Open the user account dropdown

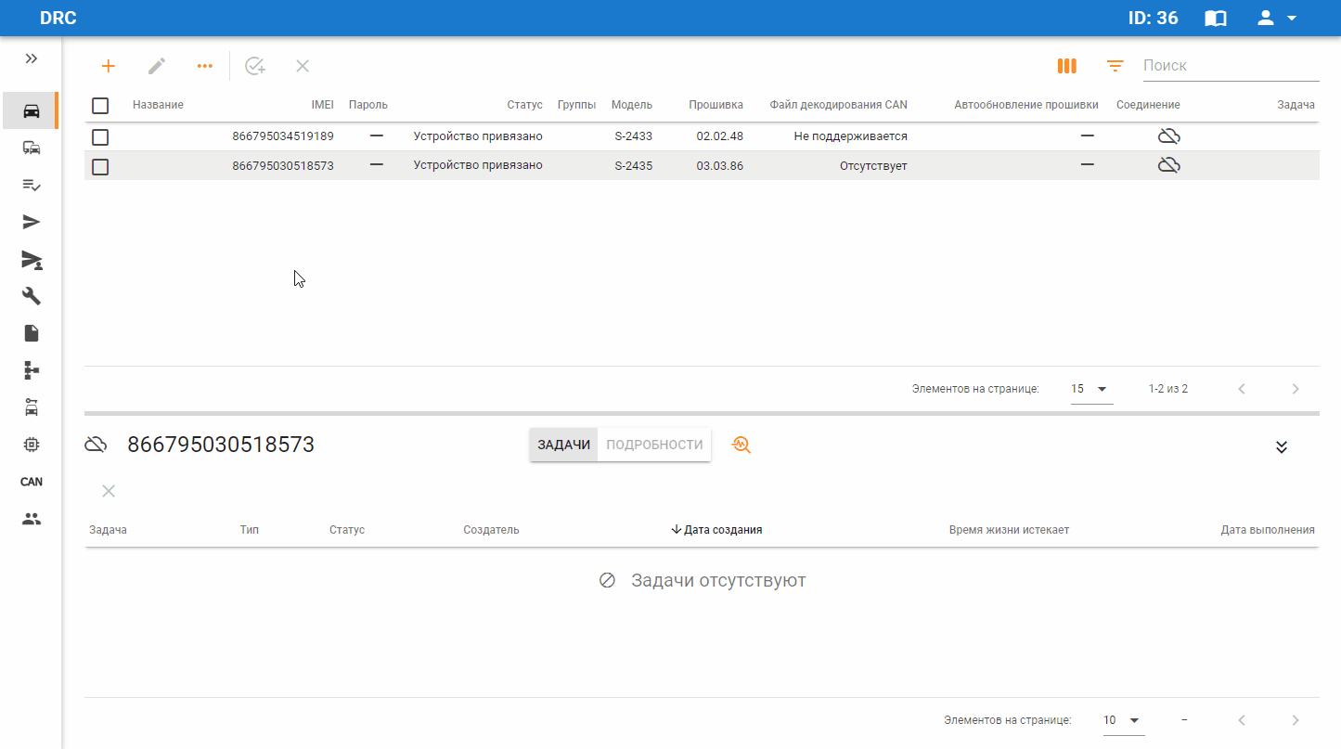(x=1277, y=18)
